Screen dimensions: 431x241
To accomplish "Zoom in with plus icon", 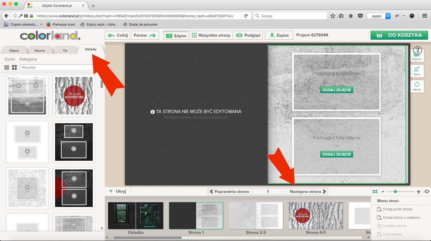I will click(418, 191).
